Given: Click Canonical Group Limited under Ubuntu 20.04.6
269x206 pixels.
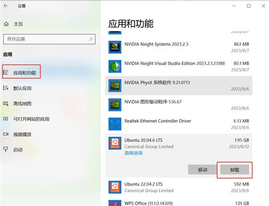Looking at the screenshot, I should pos(149,146).
